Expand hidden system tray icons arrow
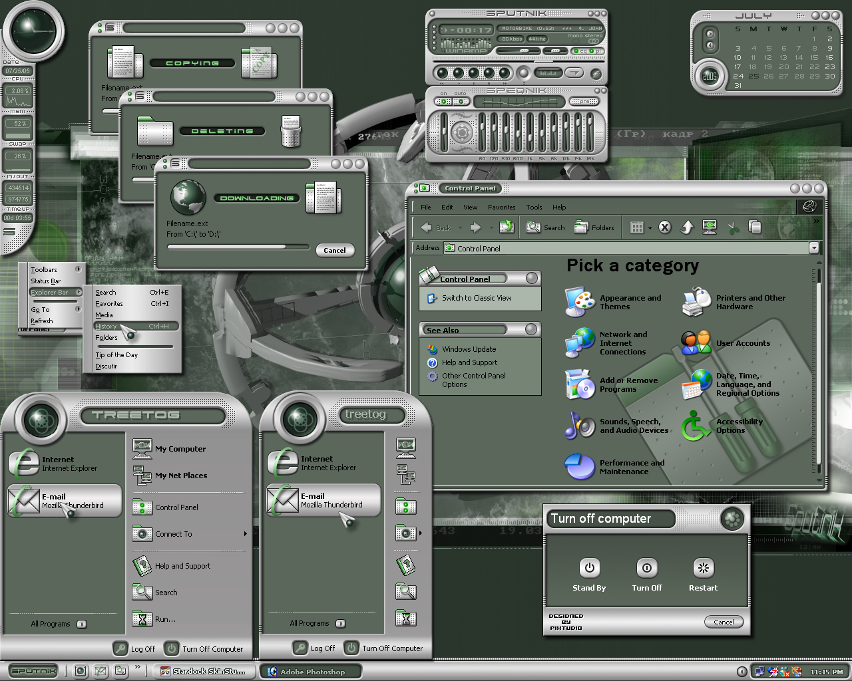 pos(742,672)
